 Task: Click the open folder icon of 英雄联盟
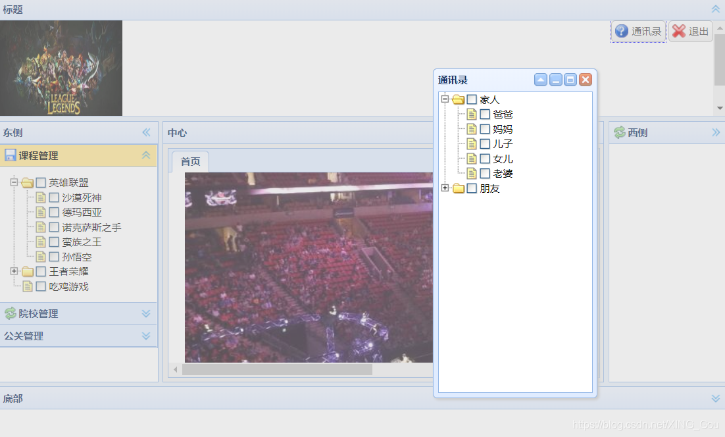[28, 183]
